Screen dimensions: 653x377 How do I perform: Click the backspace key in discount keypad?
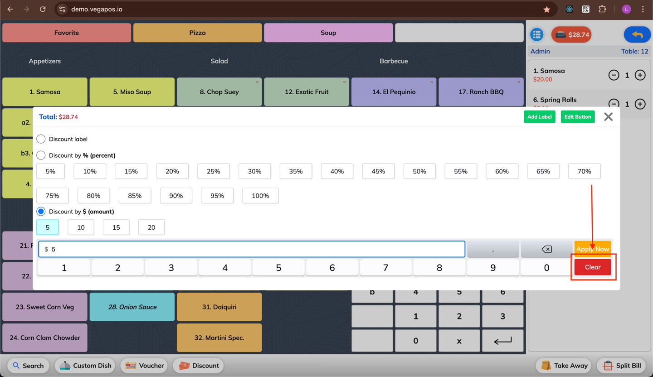coord(546,249)
